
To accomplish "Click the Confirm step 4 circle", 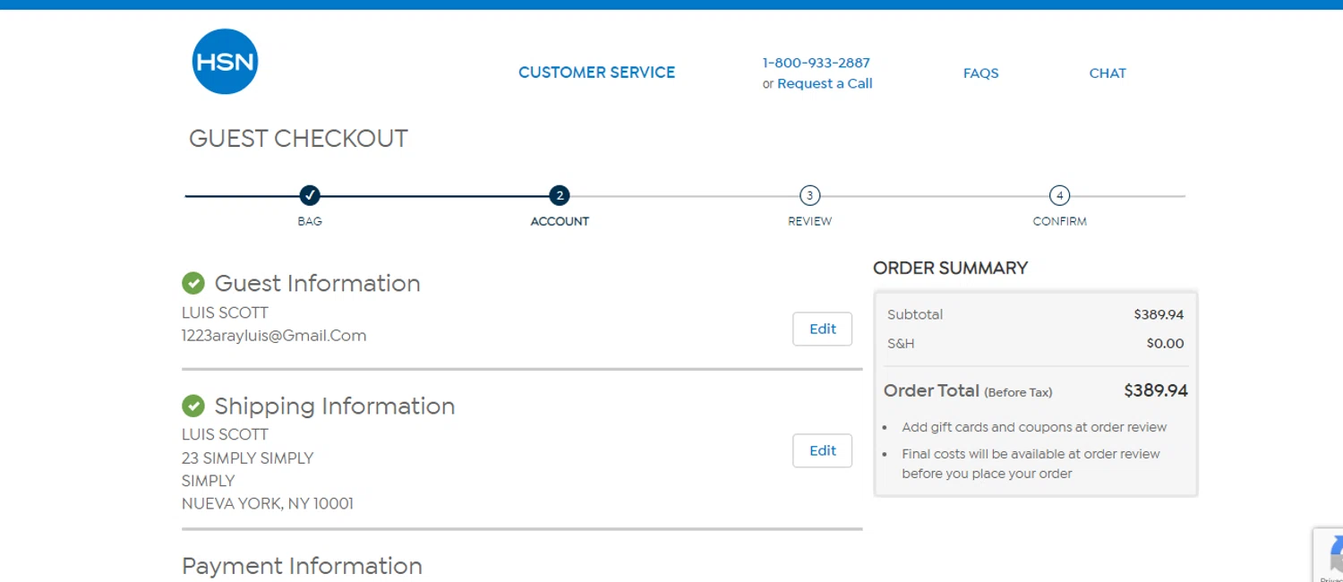I will 1059,195.
